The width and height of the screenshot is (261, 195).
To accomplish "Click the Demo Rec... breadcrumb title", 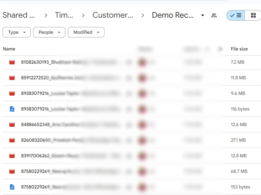I will click(x=173, y=15).
